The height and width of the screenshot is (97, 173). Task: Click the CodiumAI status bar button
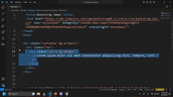tap(160, 90)
